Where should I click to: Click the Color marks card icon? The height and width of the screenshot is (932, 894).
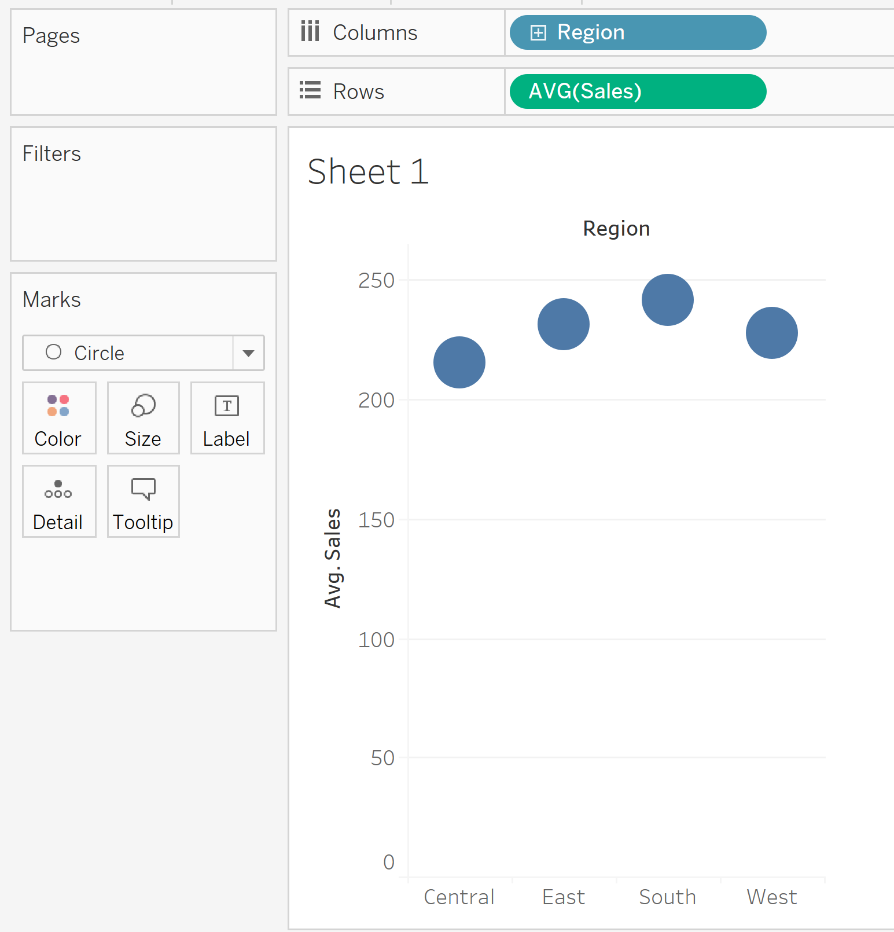pyautogui.click(x=58, y=406)
